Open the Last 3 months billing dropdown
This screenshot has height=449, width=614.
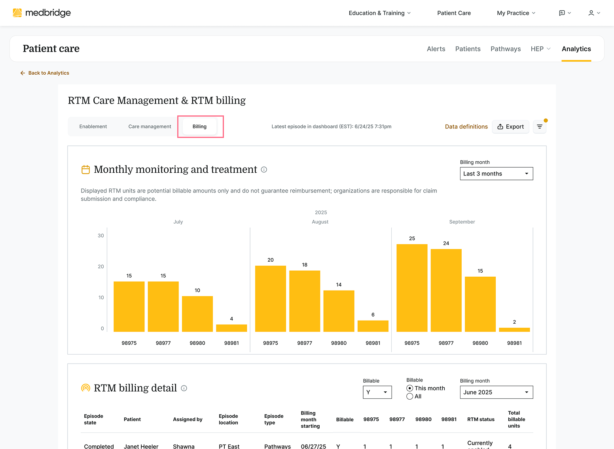(496, 174)
